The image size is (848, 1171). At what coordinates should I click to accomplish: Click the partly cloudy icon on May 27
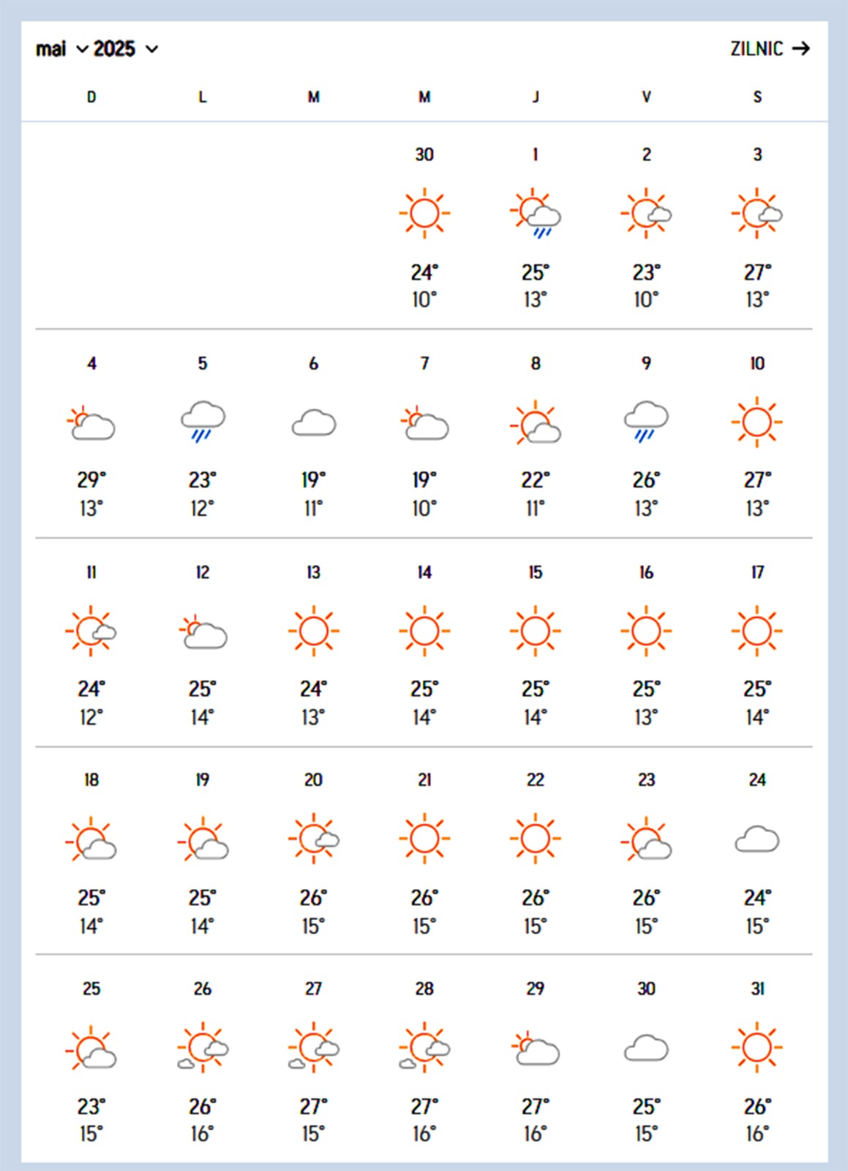click(x=313, y=1049)
